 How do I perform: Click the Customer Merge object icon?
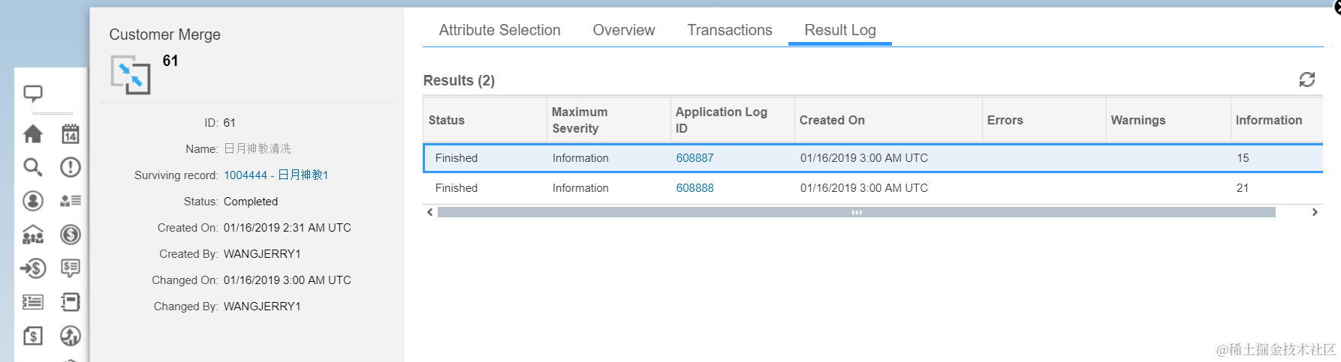tap(131, 75)
